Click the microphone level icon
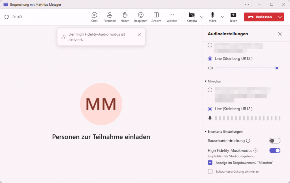The height and width of the screenshot is (183, 290). pyautogui.click(x=210, y=118)
